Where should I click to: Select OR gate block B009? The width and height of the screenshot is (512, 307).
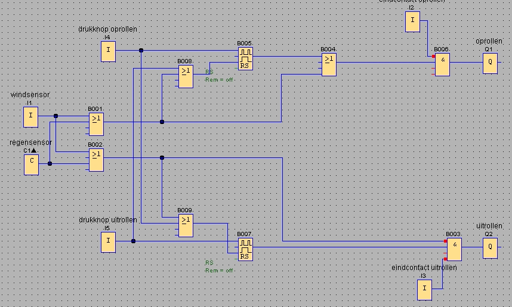[x=186, y=225]
